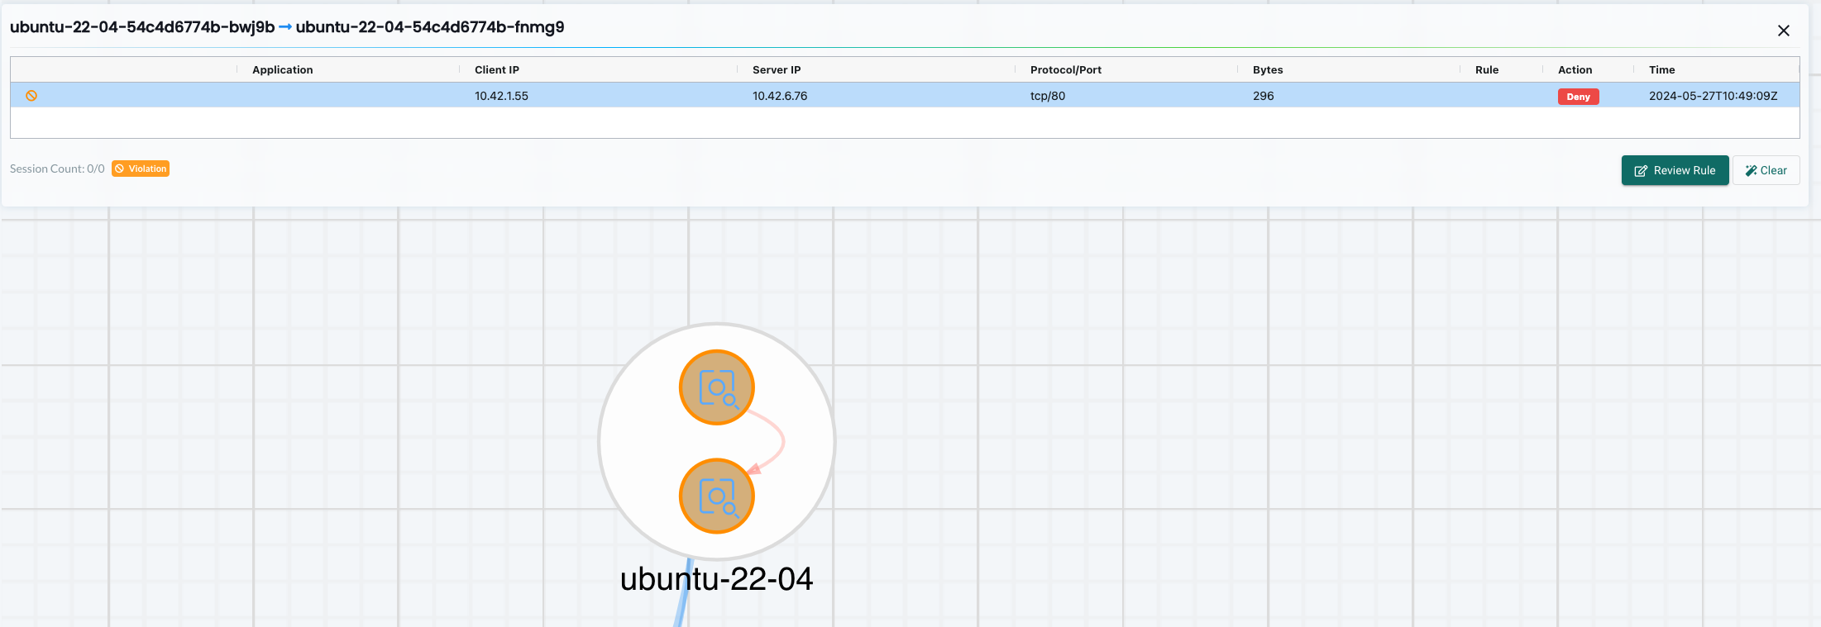1821x627 pixels.
Task: Select the upper ubuntu-22-04 pod node
Action: pos(717,387)
